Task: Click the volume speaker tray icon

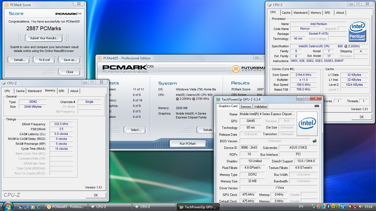Action: [x=361, y=206]
